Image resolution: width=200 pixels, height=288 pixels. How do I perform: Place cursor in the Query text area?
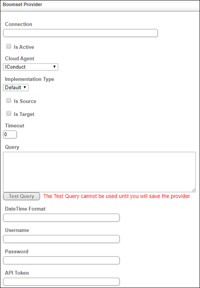tap(99, 172)
